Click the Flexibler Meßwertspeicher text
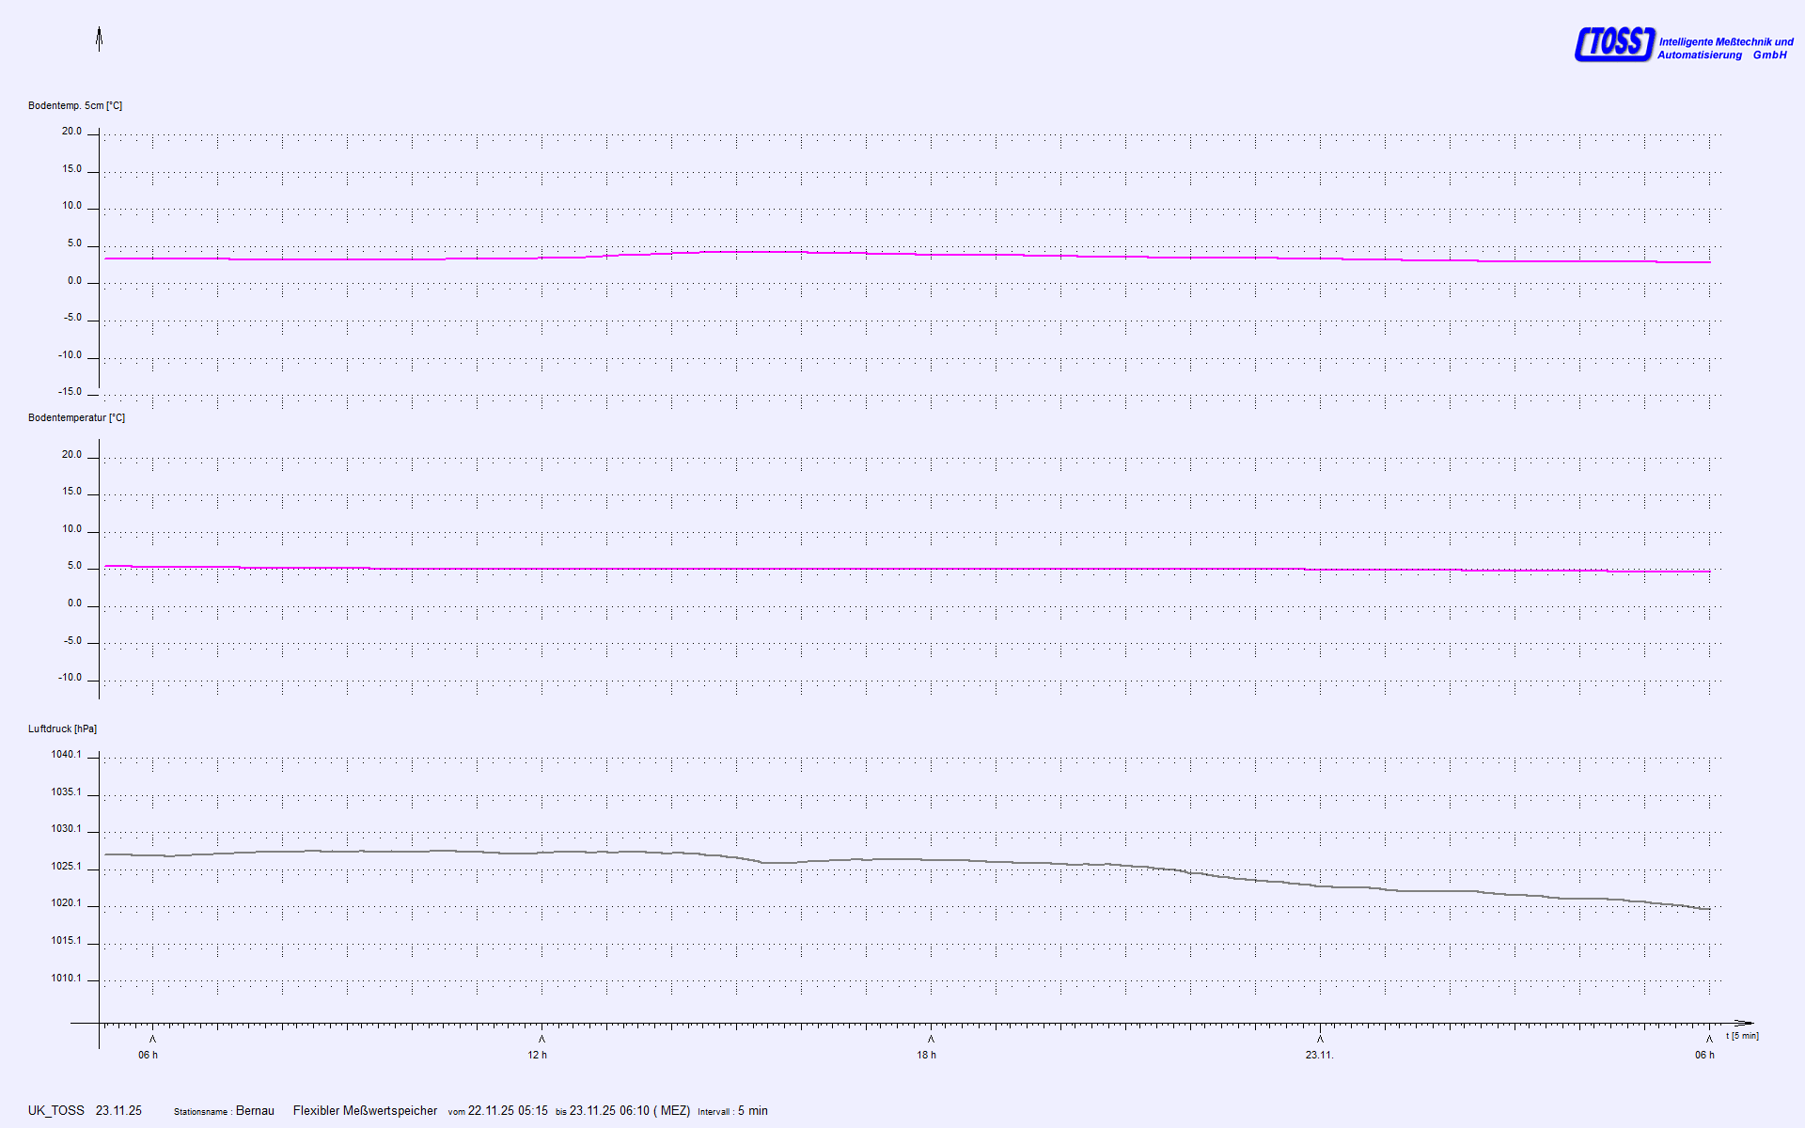1805x1128 pixels. click(365, 1111)
